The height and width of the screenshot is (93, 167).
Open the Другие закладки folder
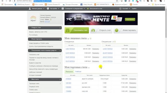pos(159,4)
